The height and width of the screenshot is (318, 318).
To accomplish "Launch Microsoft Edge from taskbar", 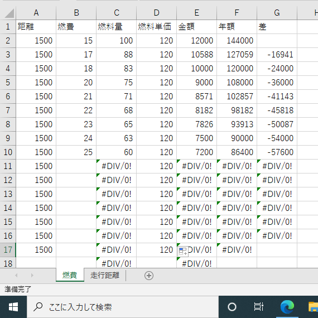I will point(287,307).
